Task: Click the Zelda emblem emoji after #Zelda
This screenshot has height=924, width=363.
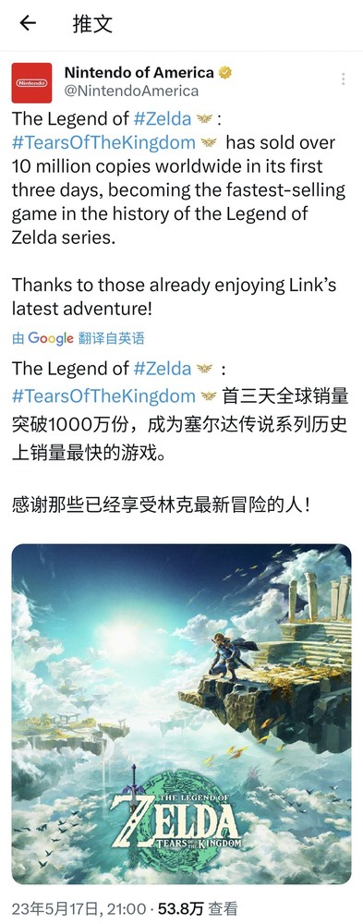Action: (x=204, y=119)
